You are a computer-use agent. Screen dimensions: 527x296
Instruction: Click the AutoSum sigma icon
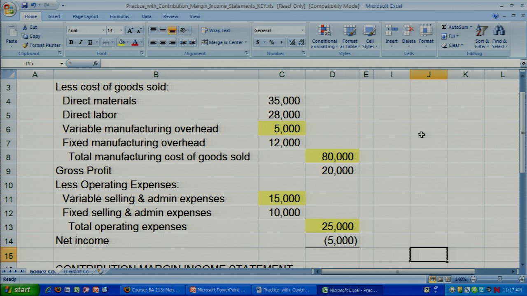point(444,27)
